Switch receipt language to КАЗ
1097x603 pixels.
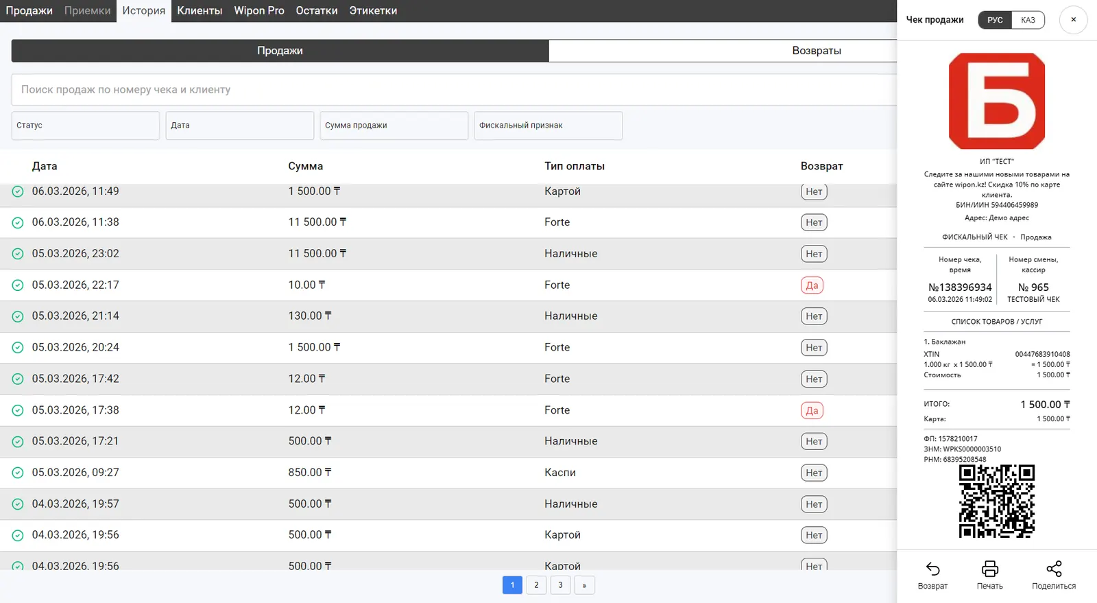pyautogui.click(x=1028, y=20)
